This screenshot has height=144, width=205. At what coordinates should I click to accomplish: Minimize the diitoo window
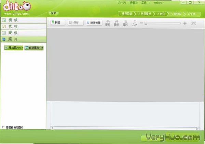(183, 3)
